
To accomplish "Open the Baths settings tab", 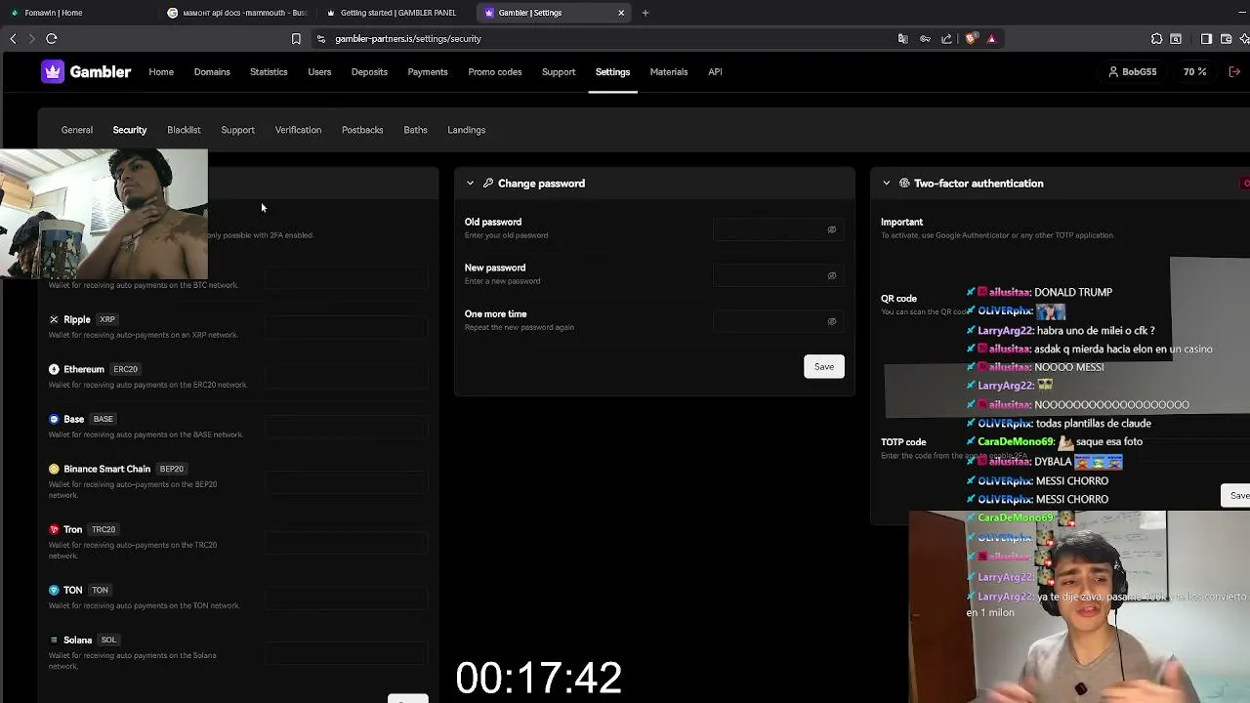I will coord(415,130).
